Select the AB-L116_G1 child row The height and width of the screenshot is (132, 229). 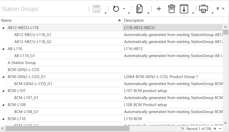pos(118,55)
